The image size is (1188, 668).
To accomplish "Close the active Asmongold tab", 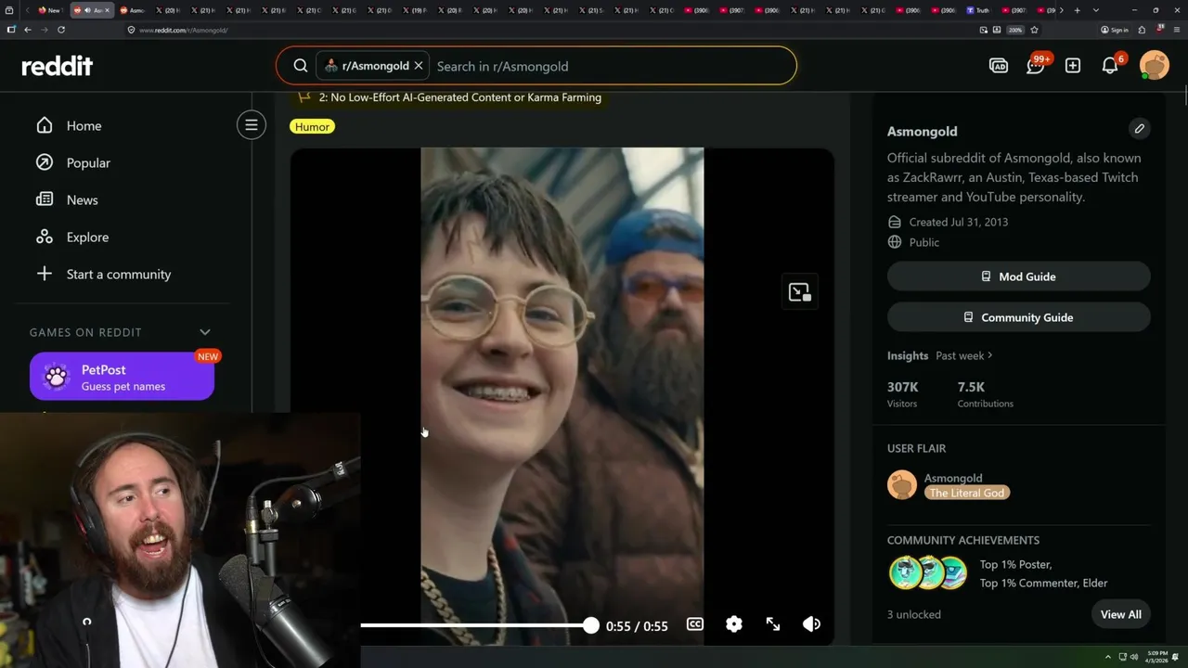I will tap(108, 10).
